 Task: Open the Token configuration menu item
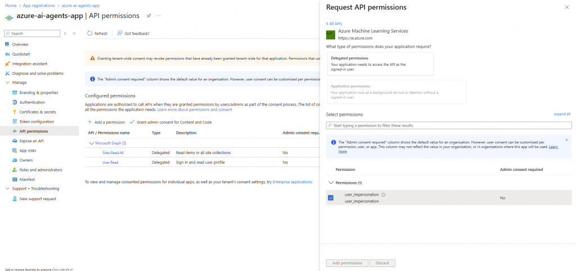pyautogui.click(x=37, y=121)
